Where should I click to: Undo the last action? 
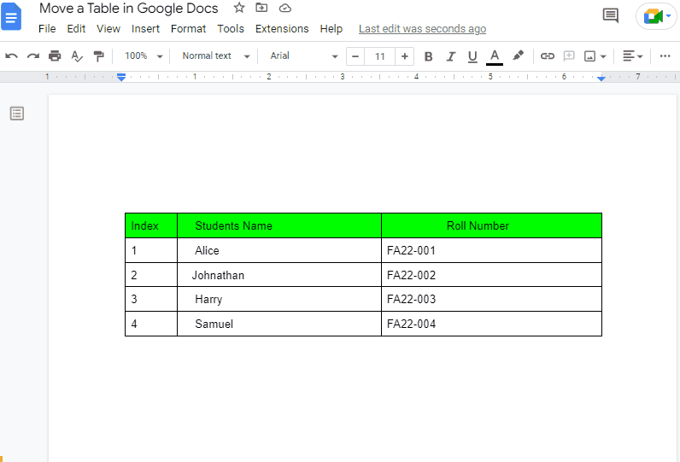click(x=12, y=56)
